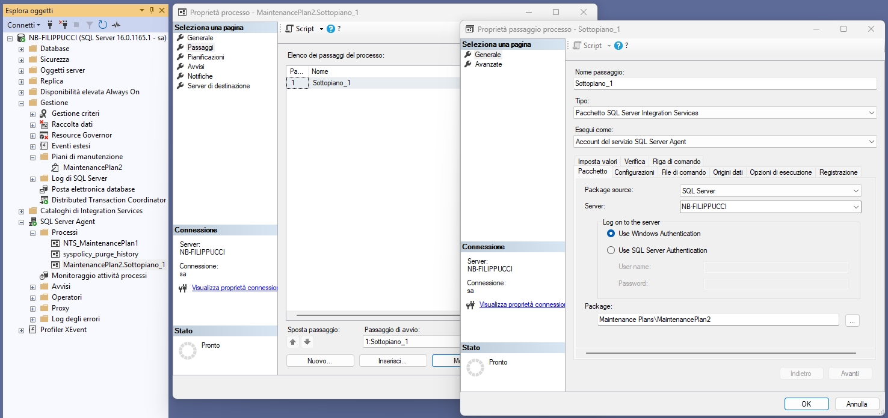
Task: Switch to the Riga di comando tab
Action: [676, 162]
